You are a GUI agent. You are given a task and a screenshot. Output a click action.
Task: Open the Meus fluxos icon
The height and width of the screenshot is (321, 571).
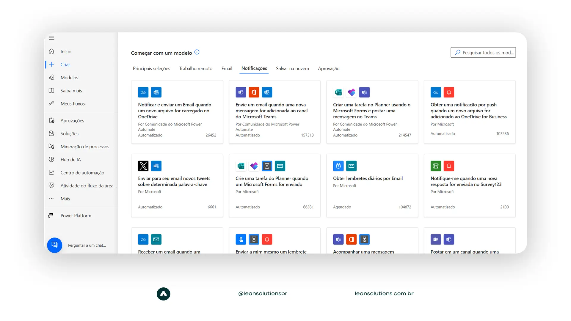(51, 103)
